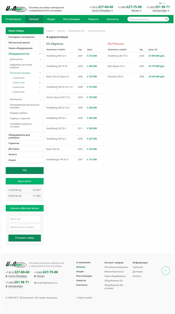Open the О компании menu item
Image resolution: width=175 pixels, height=314 pixels.
coord(13,19)
